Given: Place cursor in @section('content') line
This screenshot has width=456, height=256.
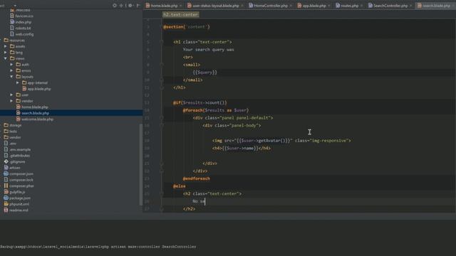Looking at the screenshot, I should [187, 27].
